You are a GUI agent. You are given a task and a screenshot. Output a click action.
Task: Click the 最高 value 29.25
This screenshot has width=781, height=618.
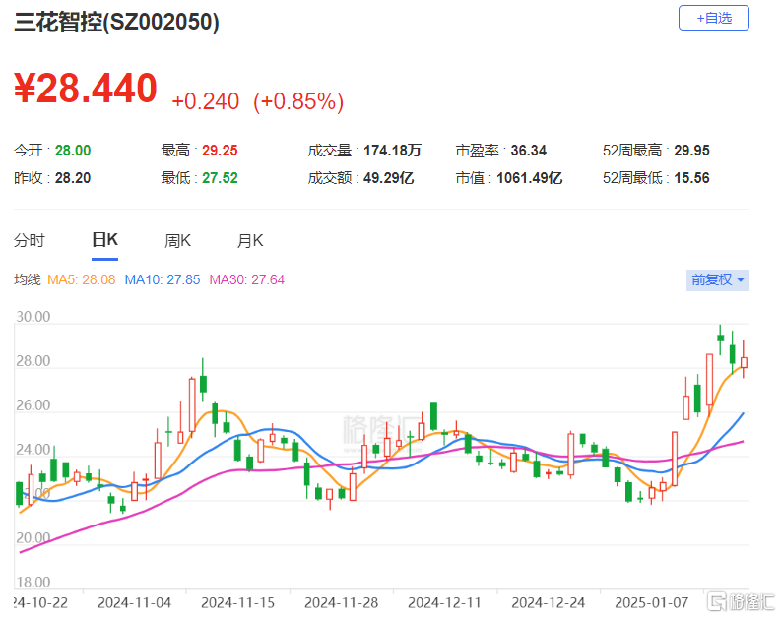click(220, 151)
